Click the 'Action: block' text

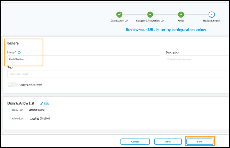[37, 110]
